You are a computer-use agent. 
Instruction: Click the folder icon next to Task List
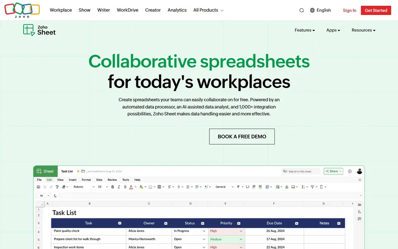pyautogui.click(x=83, y=171)
